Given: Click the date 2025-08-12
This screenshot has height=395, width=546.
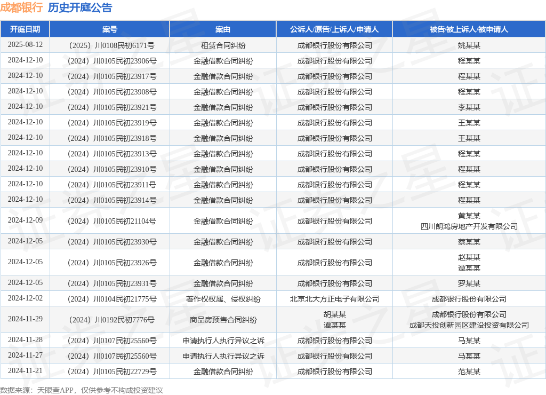Looking at the screenshot, I should point(25,45).
